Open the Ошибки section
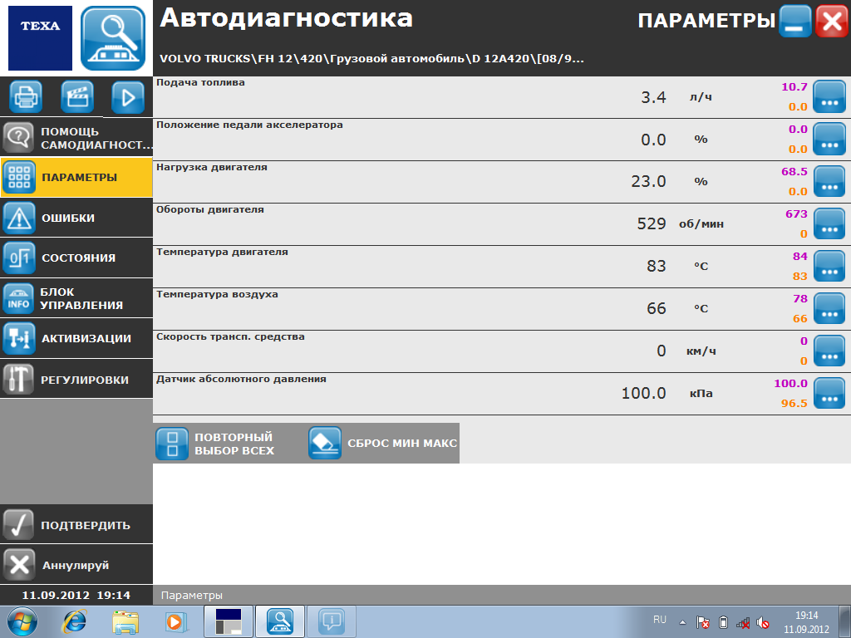Image resolution: width=851 pixels, height=638 pixels. coord(76,218)
